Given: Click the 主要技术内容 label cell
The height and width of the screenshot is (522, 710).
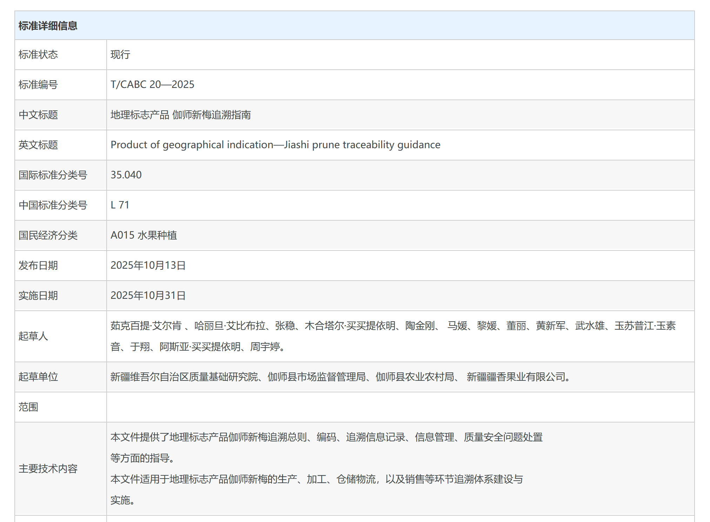Looking at the screenshot, I should pos(48,469).
